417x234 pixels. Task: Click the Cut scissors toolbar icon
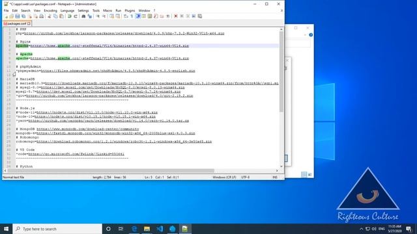point(50,16)
